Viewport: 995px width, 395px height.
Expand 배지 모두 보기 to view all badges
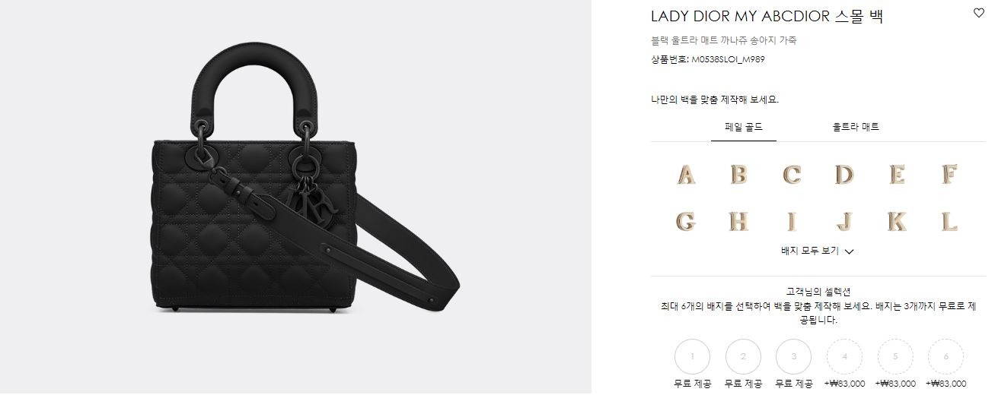tap(818, 251)
